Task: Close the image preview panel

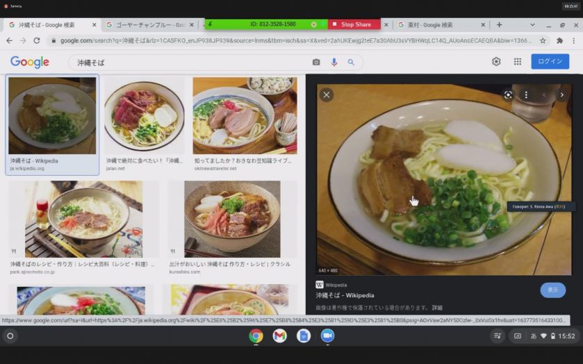Action: tap(327, 95)
